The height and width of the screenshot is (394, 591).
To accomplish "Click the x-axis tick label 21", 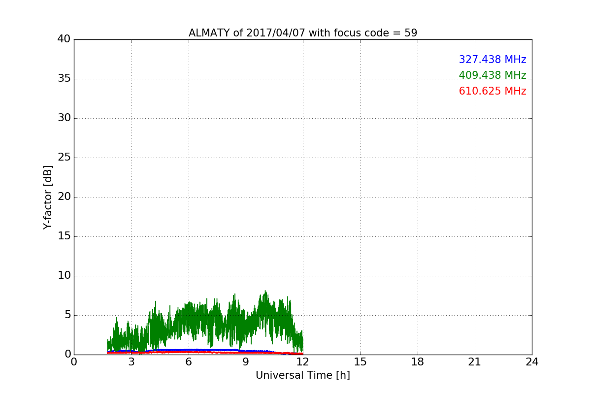I will tap(475, 362).
